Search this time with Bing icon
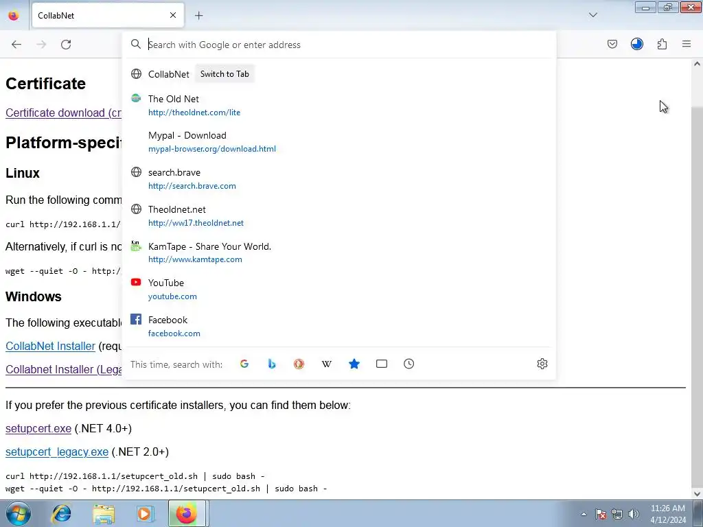This screenshot has width=703, height=527. click(x=272, y=364)
